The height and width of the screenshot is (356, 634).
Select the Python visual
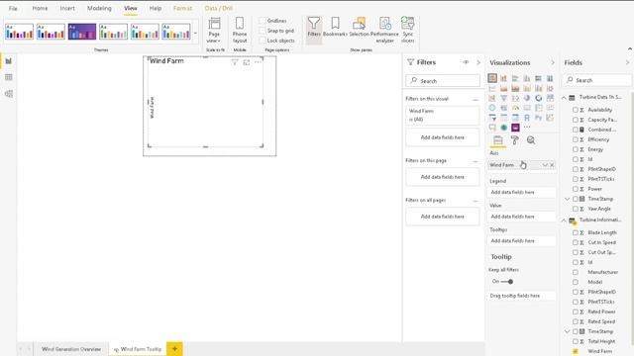(539, 118)
